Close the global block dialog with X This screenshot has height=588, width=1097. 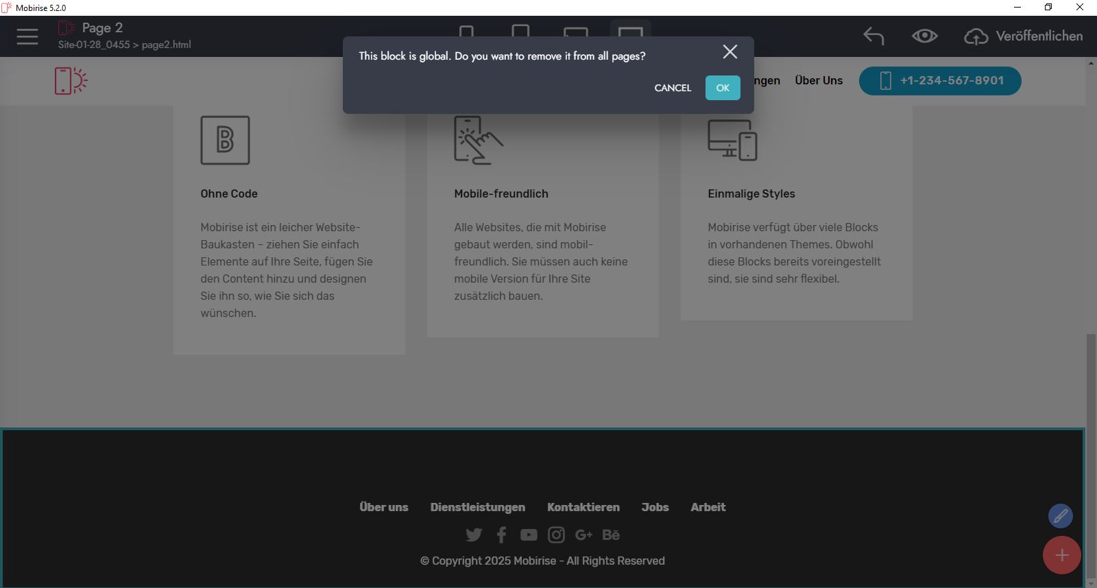point(730,51)
